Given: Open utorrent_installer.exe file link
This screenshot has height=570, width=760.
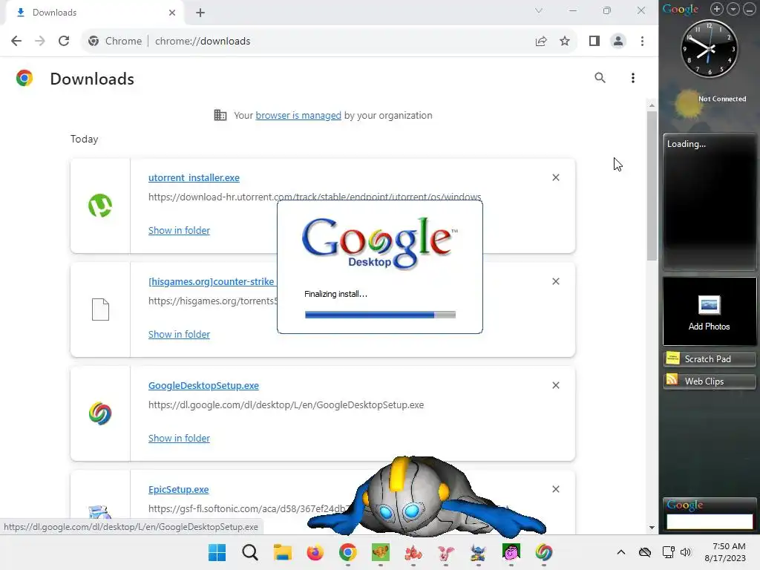Looking at the screenshot, I should [x=194, y=178].
